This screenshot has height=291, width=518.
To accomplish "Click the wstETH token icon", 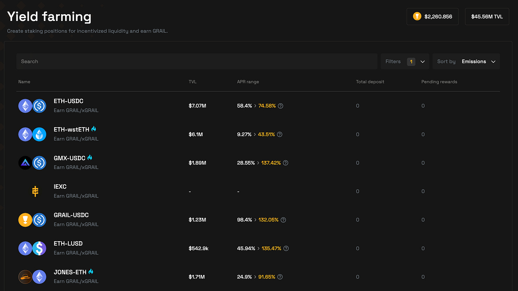I will click(x=39, y=134).
